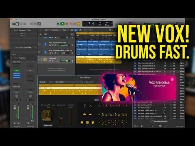Click the left cymbal kit piece icon
This screenshot has width=195, height=146.
click(84, 114)
